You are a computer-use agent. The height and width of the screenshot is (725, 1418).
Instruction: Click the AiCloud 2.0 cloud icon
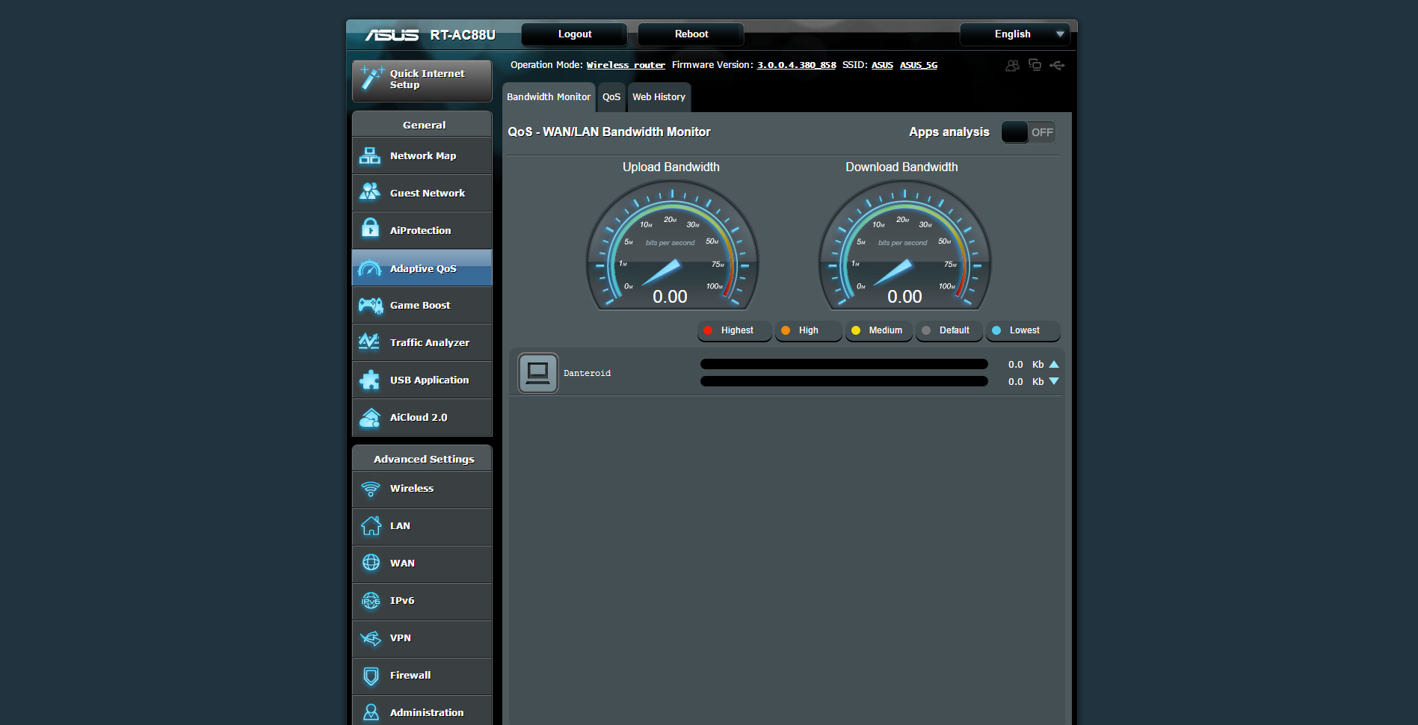[x=370, y=417]
